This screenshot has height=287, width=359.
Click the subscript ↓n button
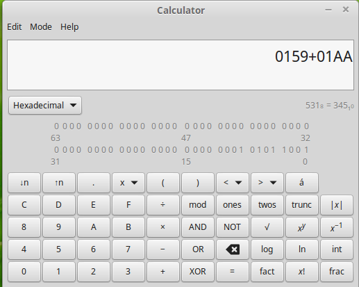coord(24,183)
